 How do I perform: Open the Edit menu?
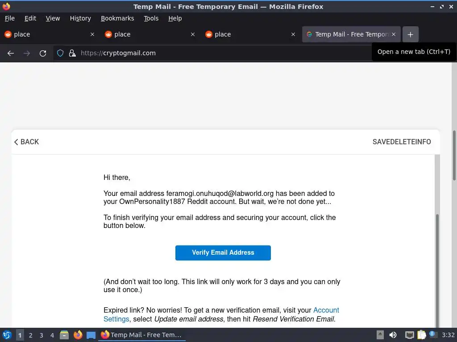(x=30, y=18)
